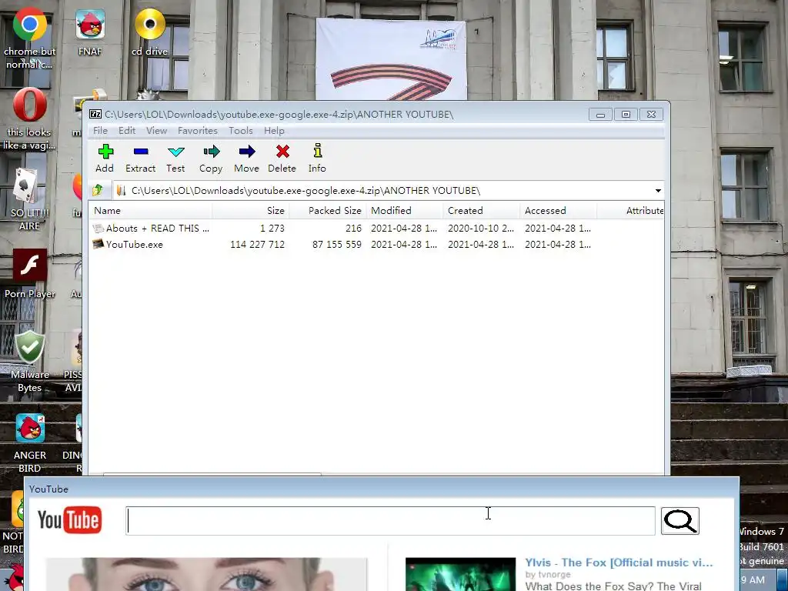Click the 1 273 size cell
Viewport: 788px width, 591px height.
(x=272, y=228)
